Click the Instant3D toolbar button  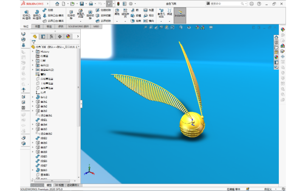click(x=180, y=16)
